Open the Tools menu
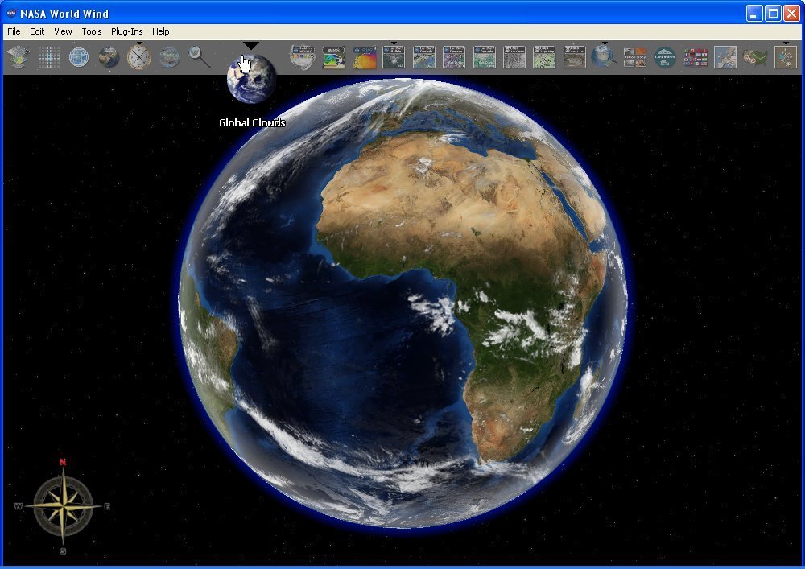 pyautogui.click(x=92, y=31)
